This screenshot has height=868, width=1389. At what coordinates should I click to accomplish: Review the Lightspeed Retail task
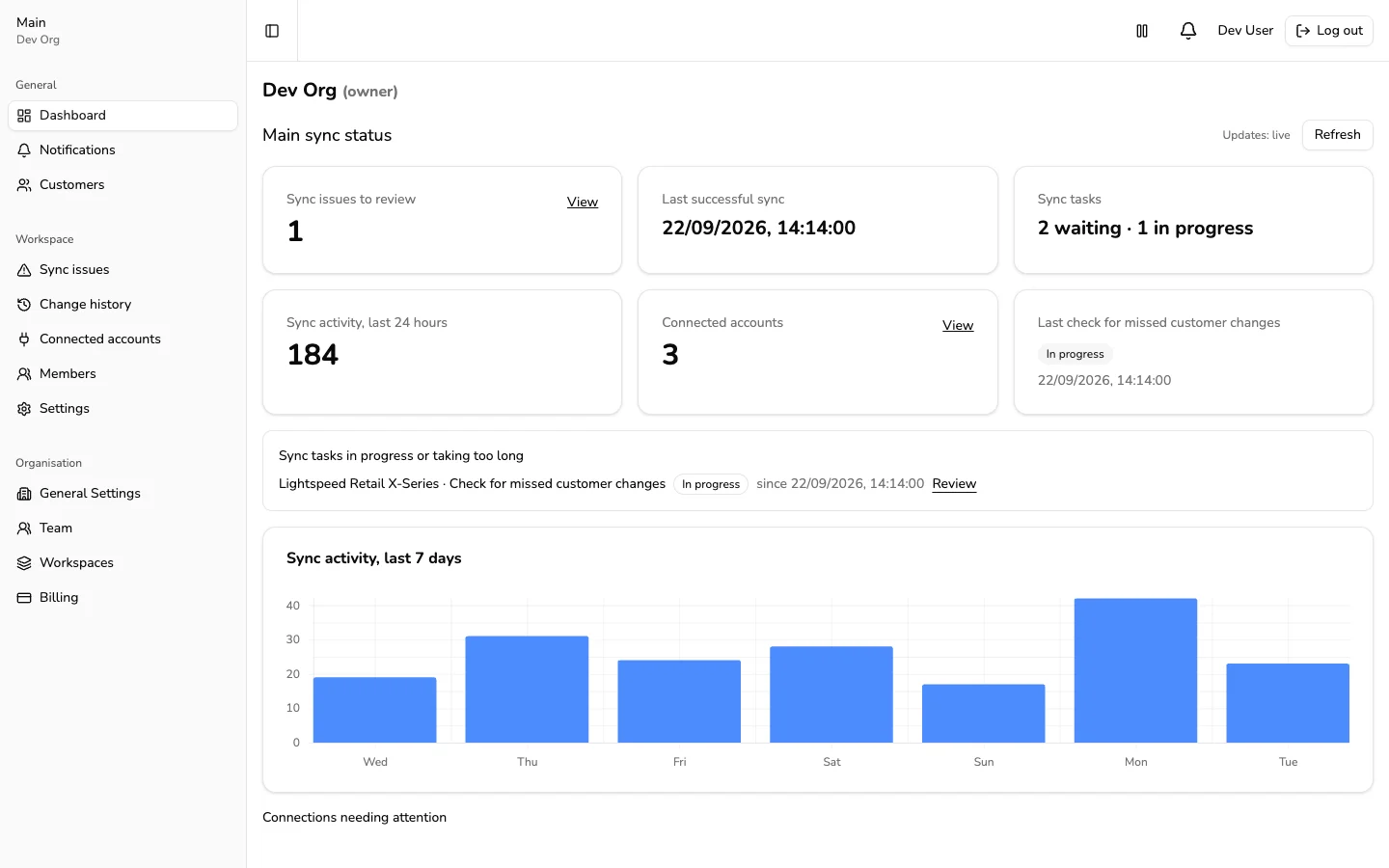[x=954, y=484]
